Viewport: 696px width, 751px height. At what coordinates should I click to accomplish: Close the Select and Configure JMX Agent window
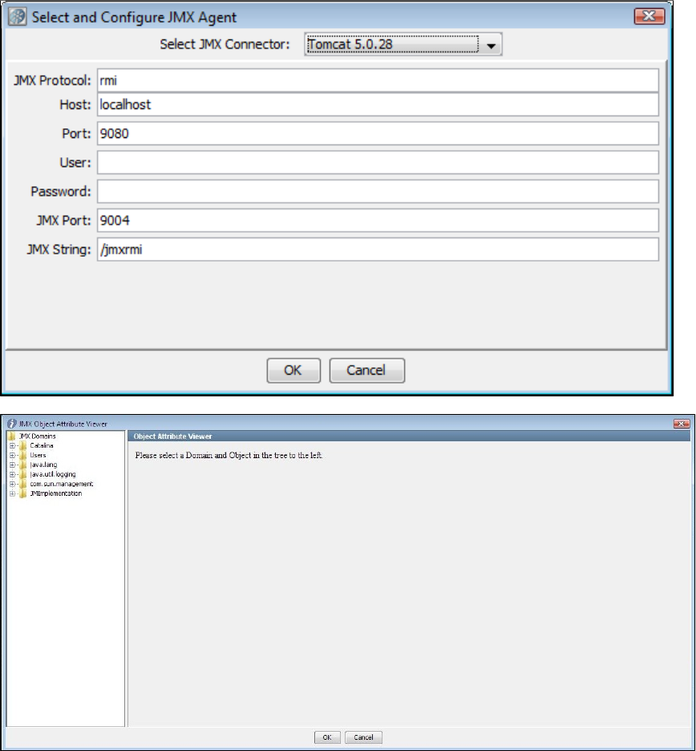[649, 16]
